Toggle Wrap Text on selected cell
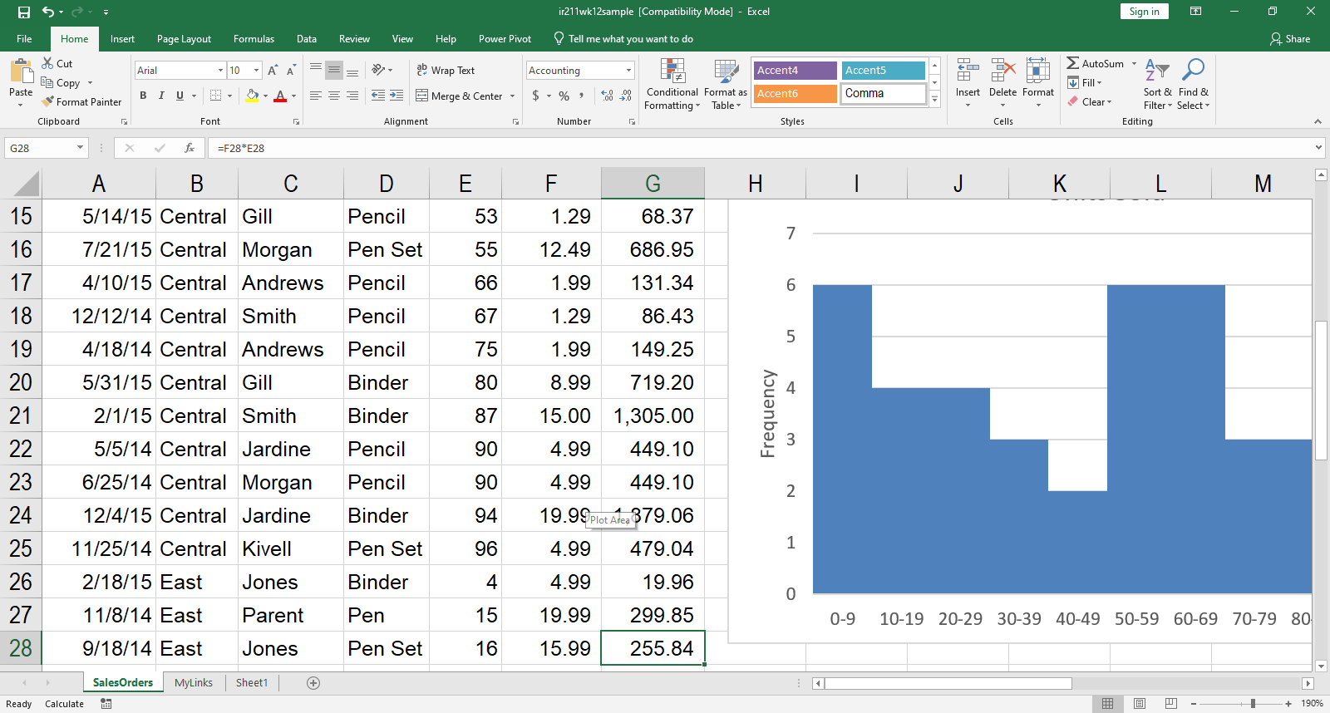The height and width of the screenshot is (713, 1330). tap(446, 71)
